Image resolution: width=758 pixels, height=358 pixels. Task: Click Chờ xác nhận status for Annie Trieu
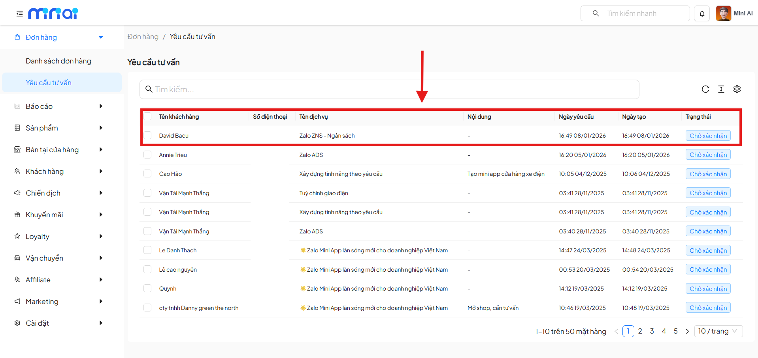(x=708, y=155)
